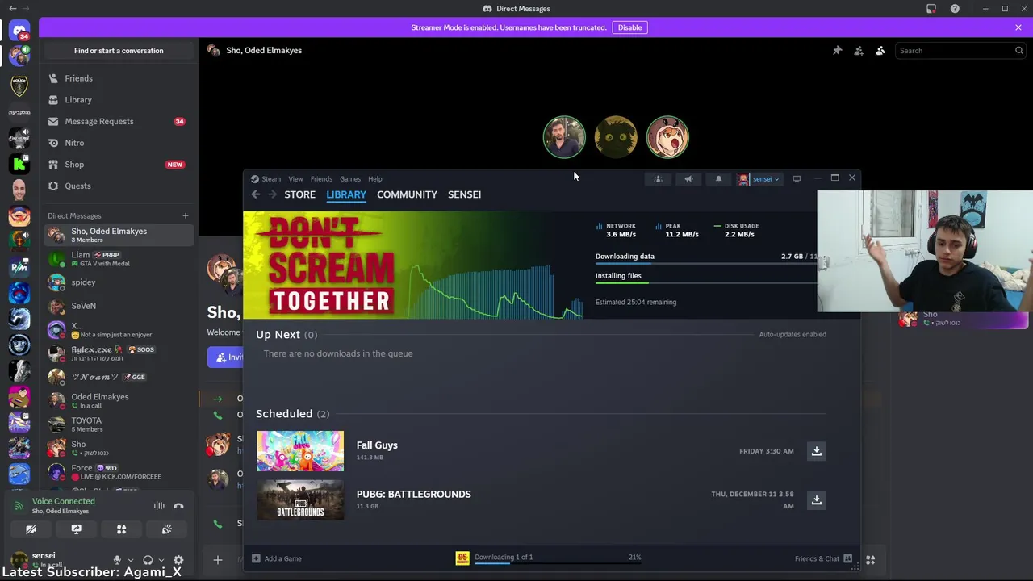Open the STORE tab in Steam
This screenshot has width=1033, height=581.
299,194
